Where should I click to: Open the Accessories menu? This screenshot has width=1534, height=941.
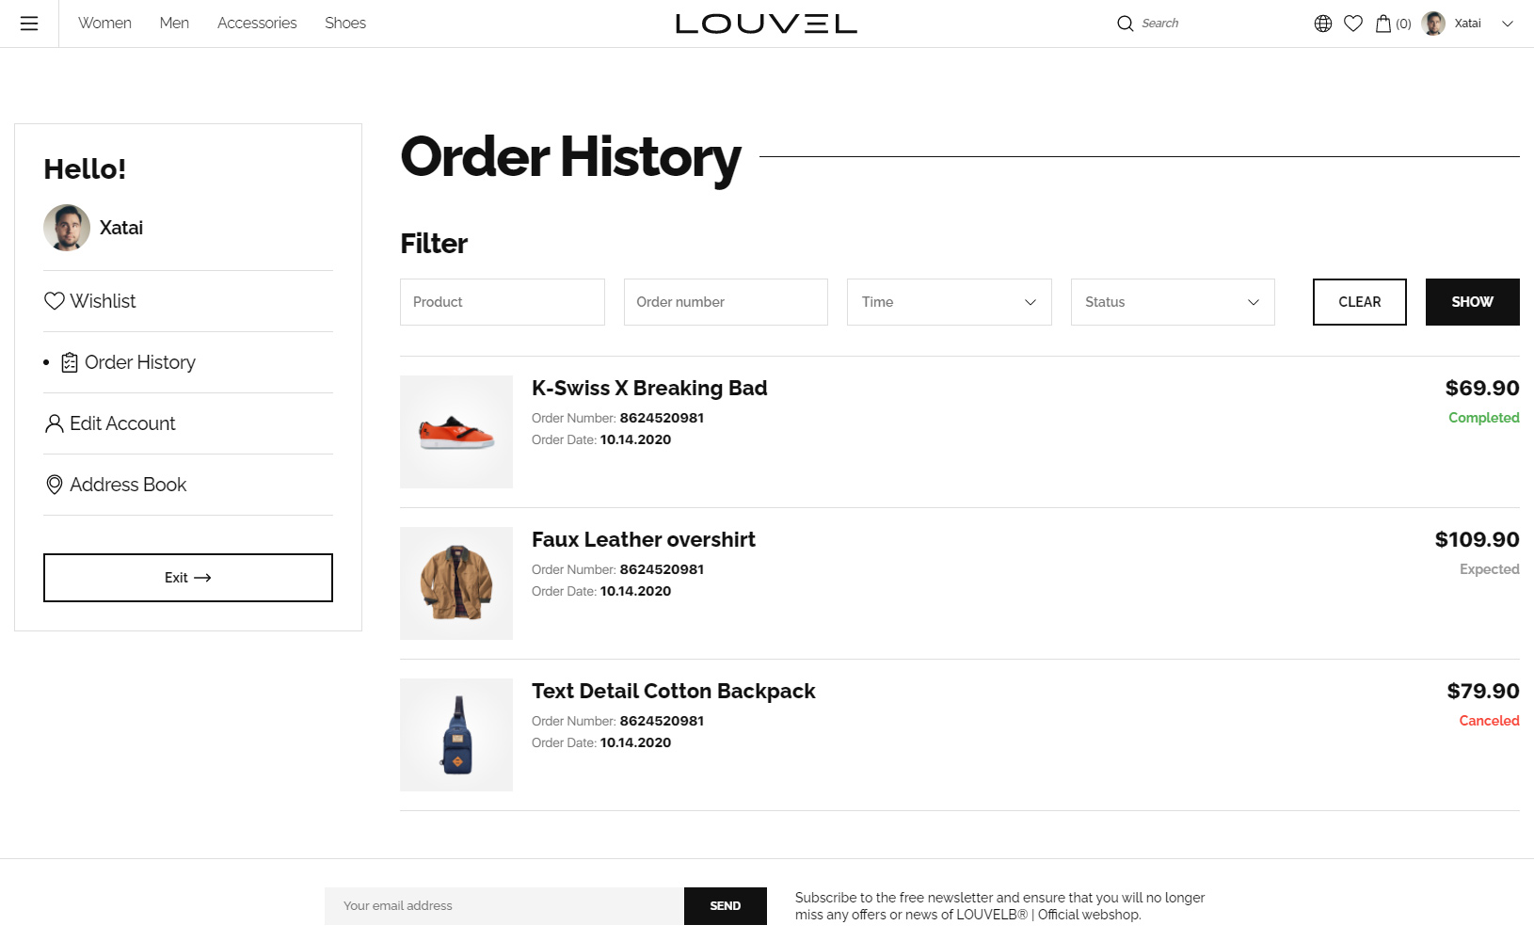257,24
